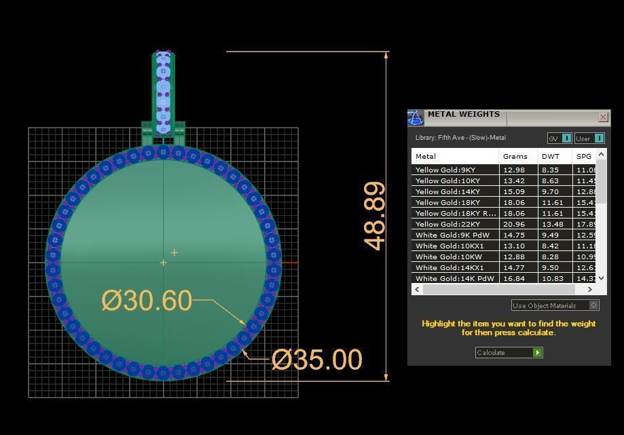Toggle the User library switch

click(590, 138)
